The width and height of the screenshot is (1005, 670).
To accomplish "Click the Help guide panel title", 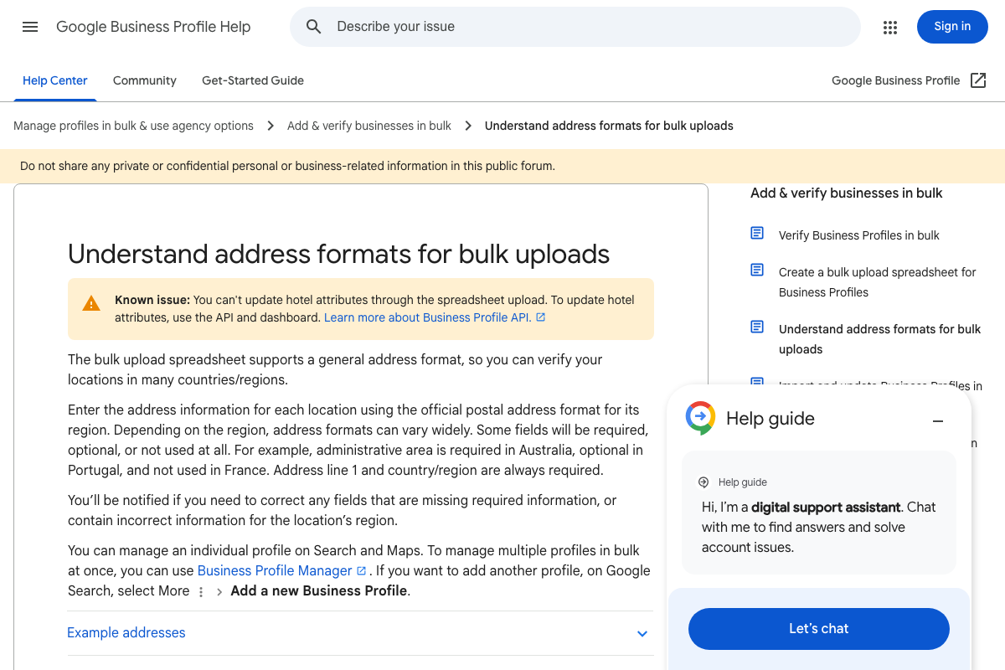I will coord(770,419).
